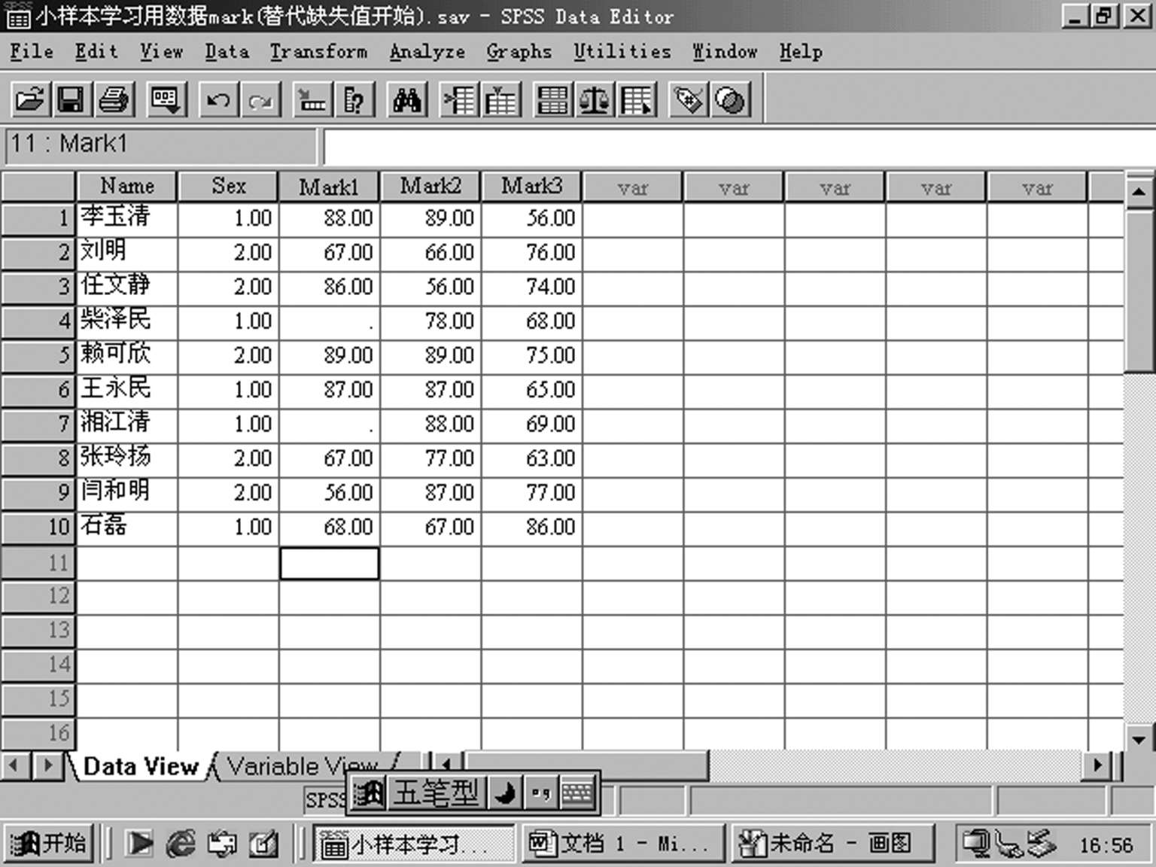Toggle the IME half/full-width moon icon
This screenshot has width=1156, height=867.
point(505,792)
